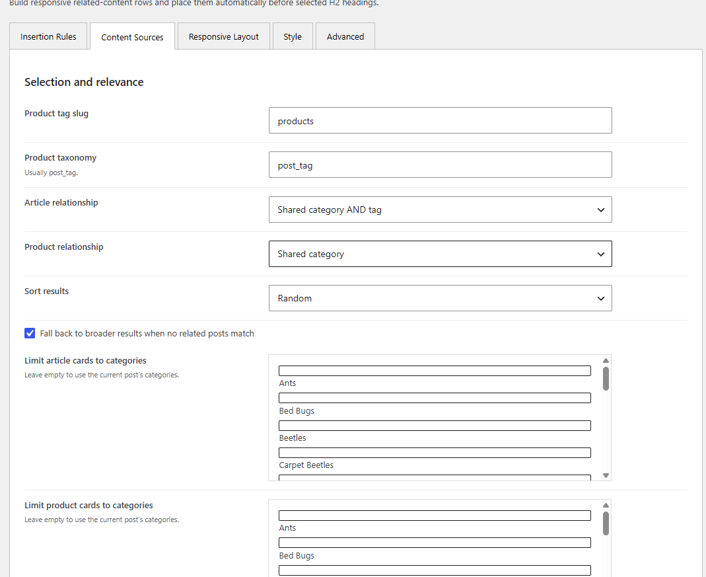Click the Product tag slug input field
The image size is (706, 577).
click(x=441, y=120)
